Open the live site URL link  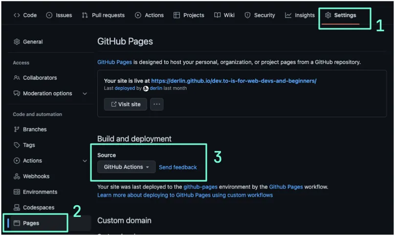coord(234,81)
